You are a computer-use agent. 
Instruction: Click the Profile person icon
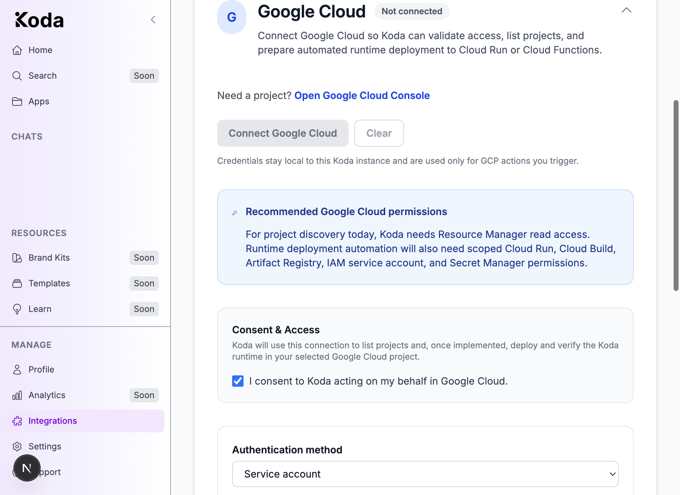pos(17,370)
